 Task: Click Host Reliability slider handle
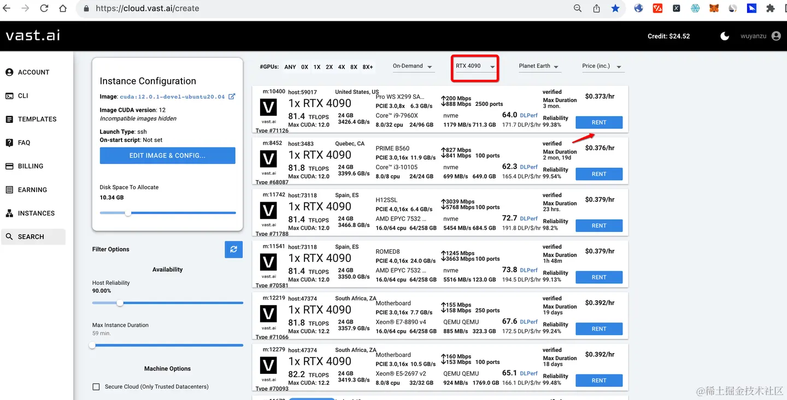tap(120, 303)
